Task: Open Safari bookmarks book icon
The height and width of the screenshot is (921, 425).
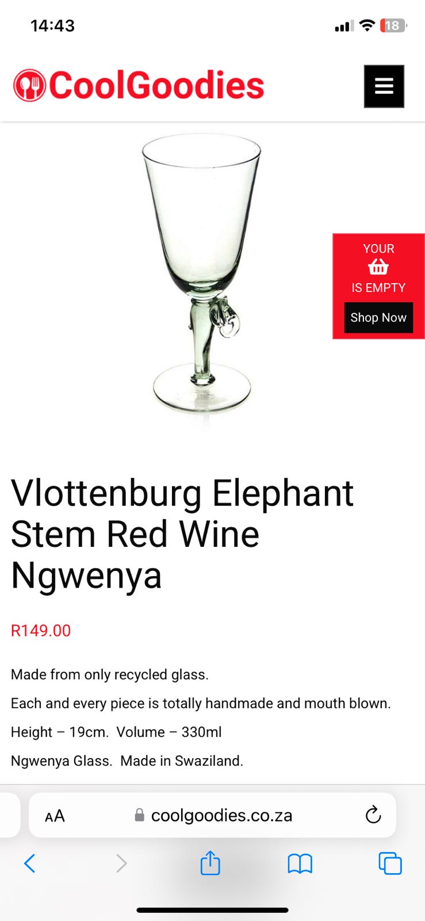Action: click(x=300, y=863)
